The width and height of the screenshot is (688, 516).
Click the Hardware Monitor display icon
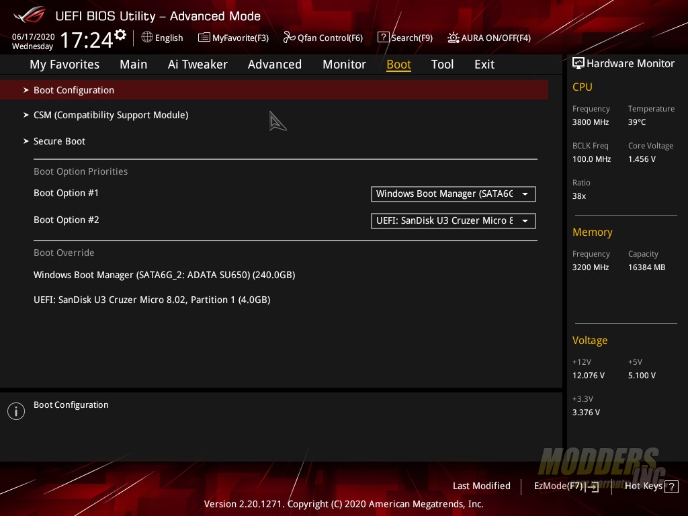click(578, 64)
